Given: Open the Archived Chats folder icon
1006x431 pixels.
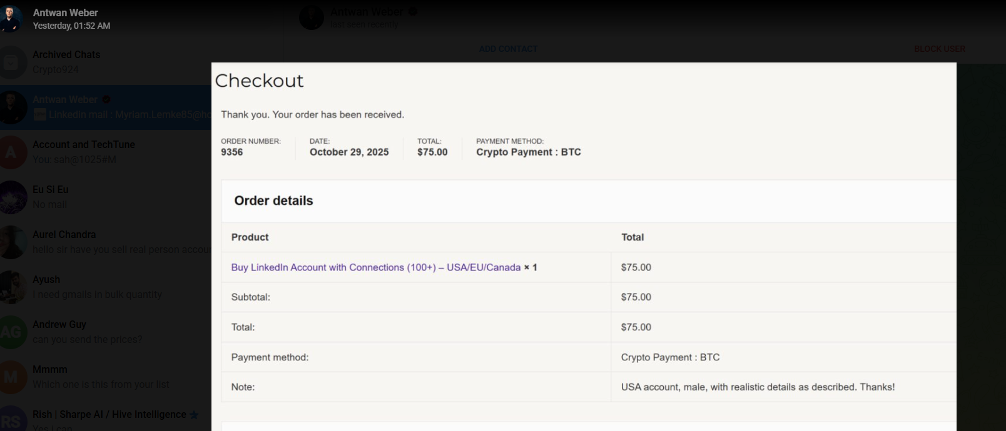Looking at the screenshot, I should 11,62.
